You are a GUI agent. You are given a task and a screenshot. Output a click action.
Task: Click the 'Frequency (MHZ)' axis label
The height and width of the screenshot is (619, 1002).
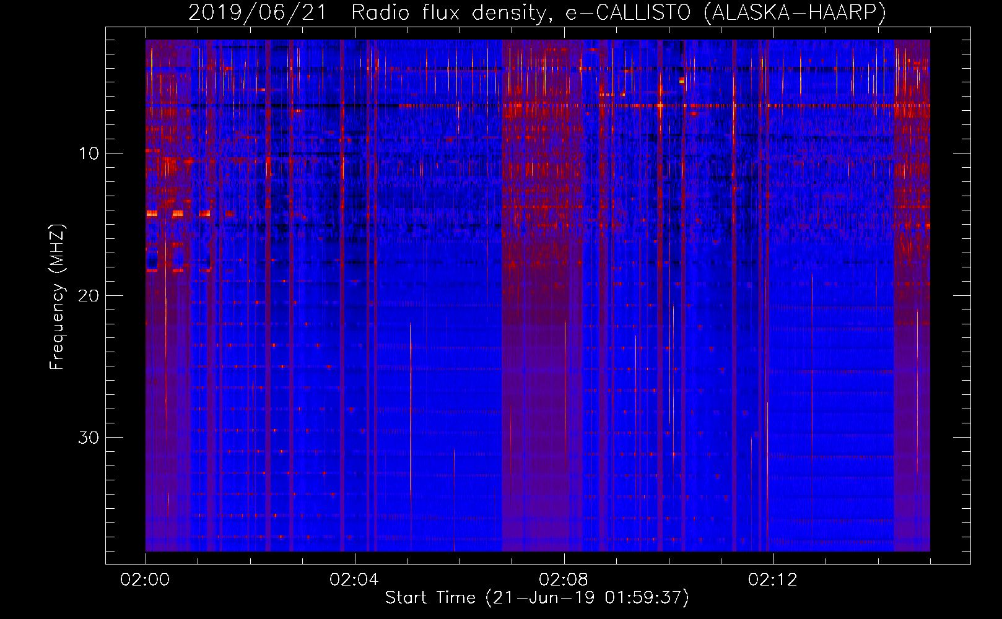[x=57, y=297]
